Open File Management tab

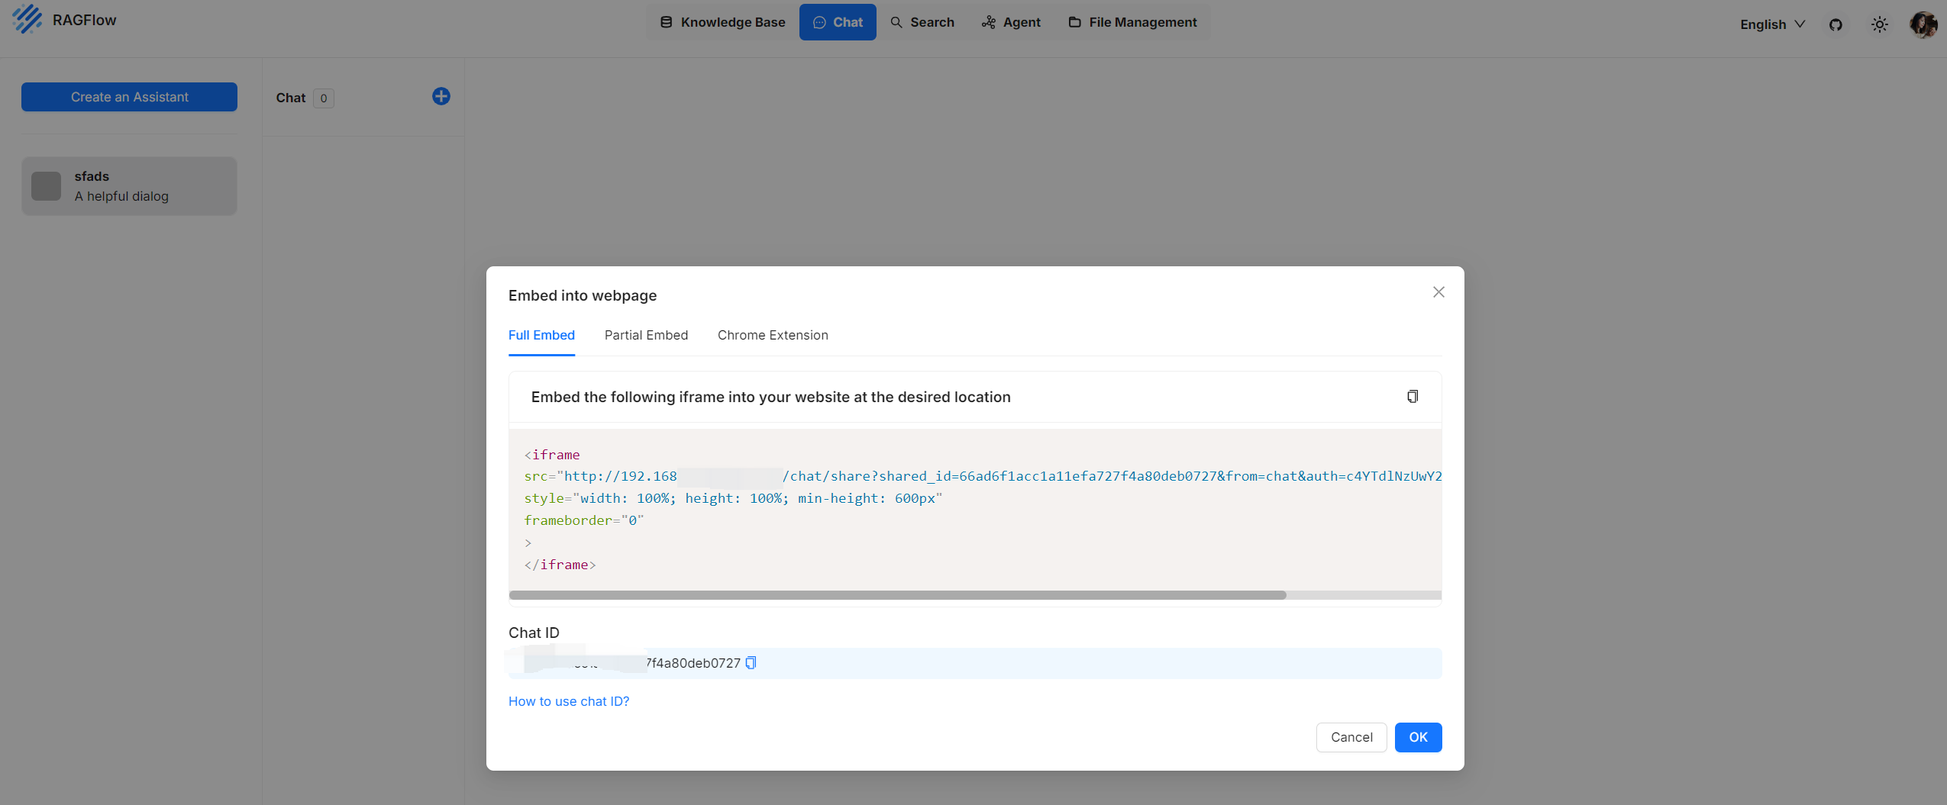(x=1132, y=22)
